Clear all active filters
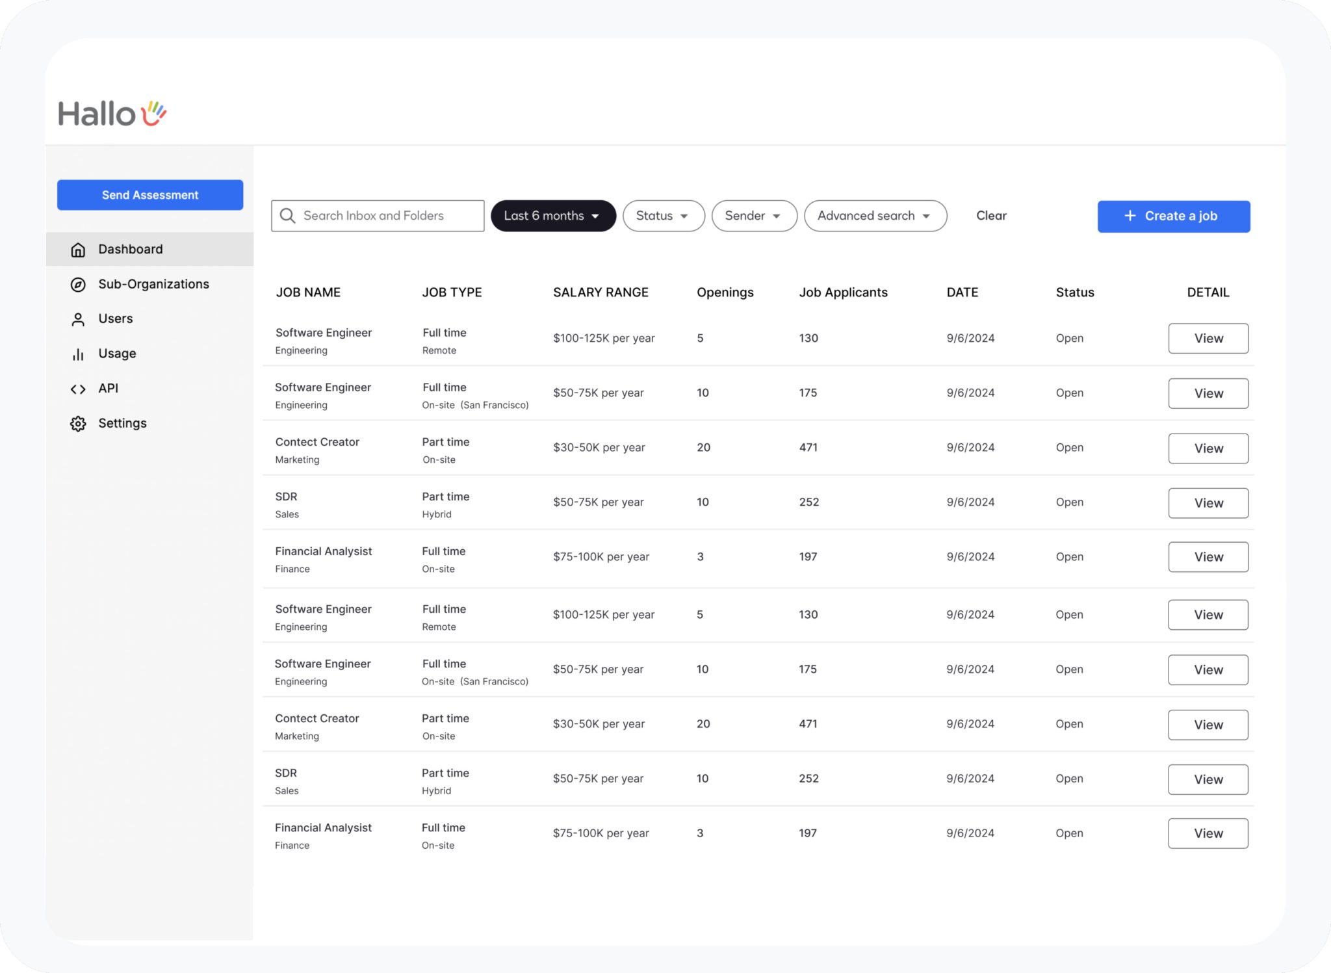This screenshot has width=1331, height=973. tap(990, 215)
